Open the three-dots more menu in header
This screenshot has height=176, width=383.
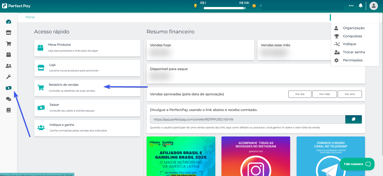[x=351, y=6]
